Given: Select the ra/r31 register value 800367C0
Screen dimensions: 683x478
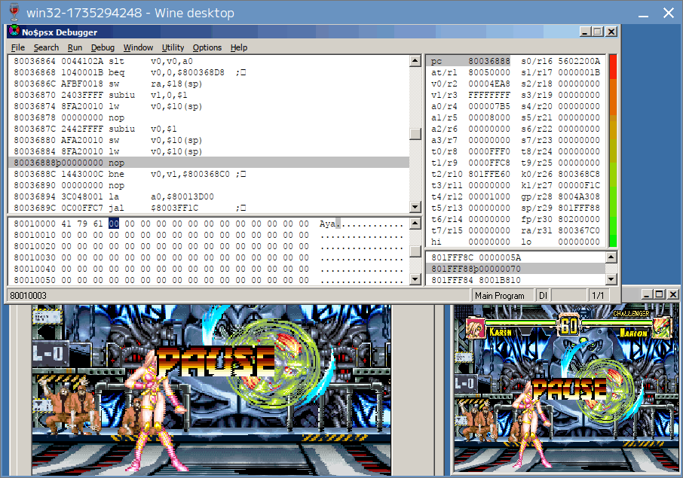Looking at the screenshot, I should 579,230.
